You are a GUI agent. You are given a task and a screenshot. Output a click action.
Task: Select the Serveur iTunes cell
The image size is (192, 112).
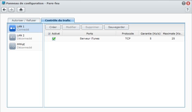[x=89, y=39]
